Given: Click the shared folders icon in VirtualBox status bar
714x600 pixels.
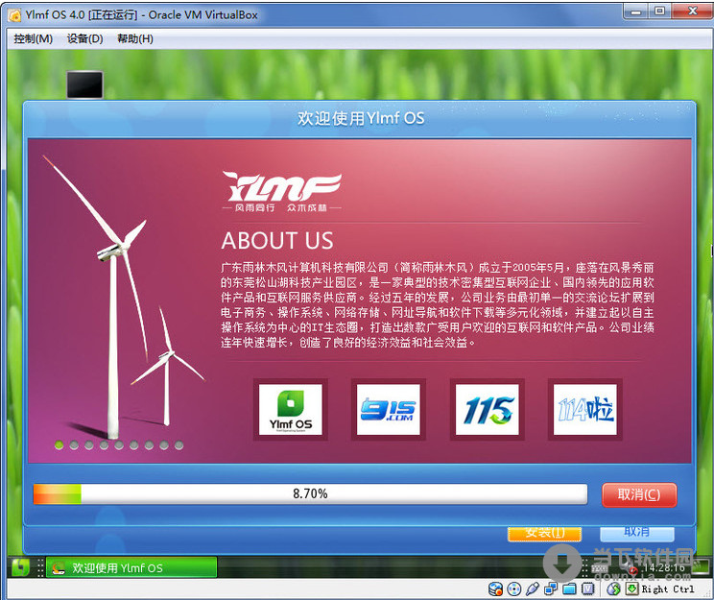Looking at the screenshot, I should pos(569,588).
